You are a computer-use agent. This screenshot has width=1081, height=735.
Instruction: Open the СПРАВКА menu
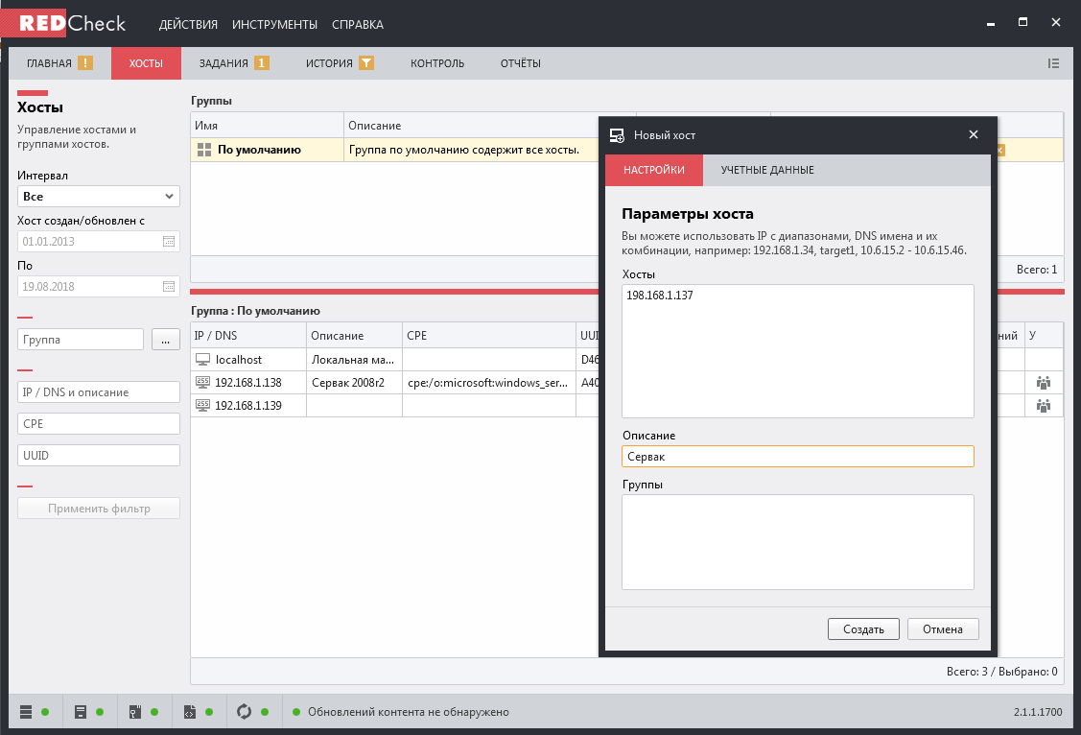click(357, 24)
